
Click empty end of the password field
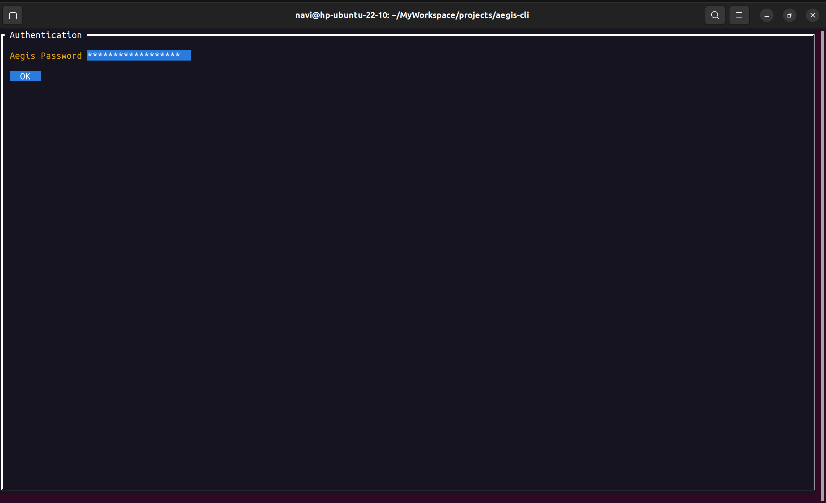(x=185, y=56)
